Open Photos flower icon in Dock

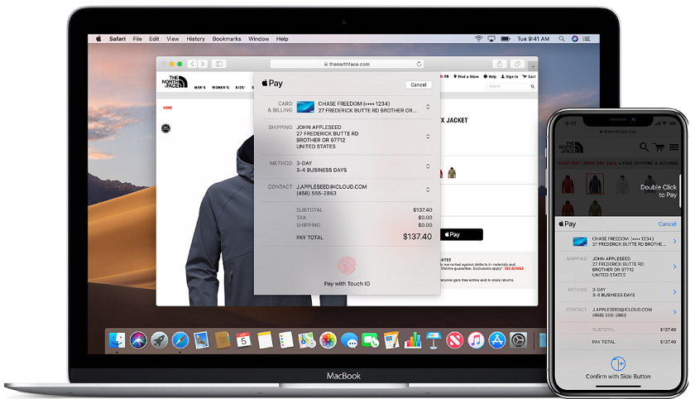coord(328,340)
